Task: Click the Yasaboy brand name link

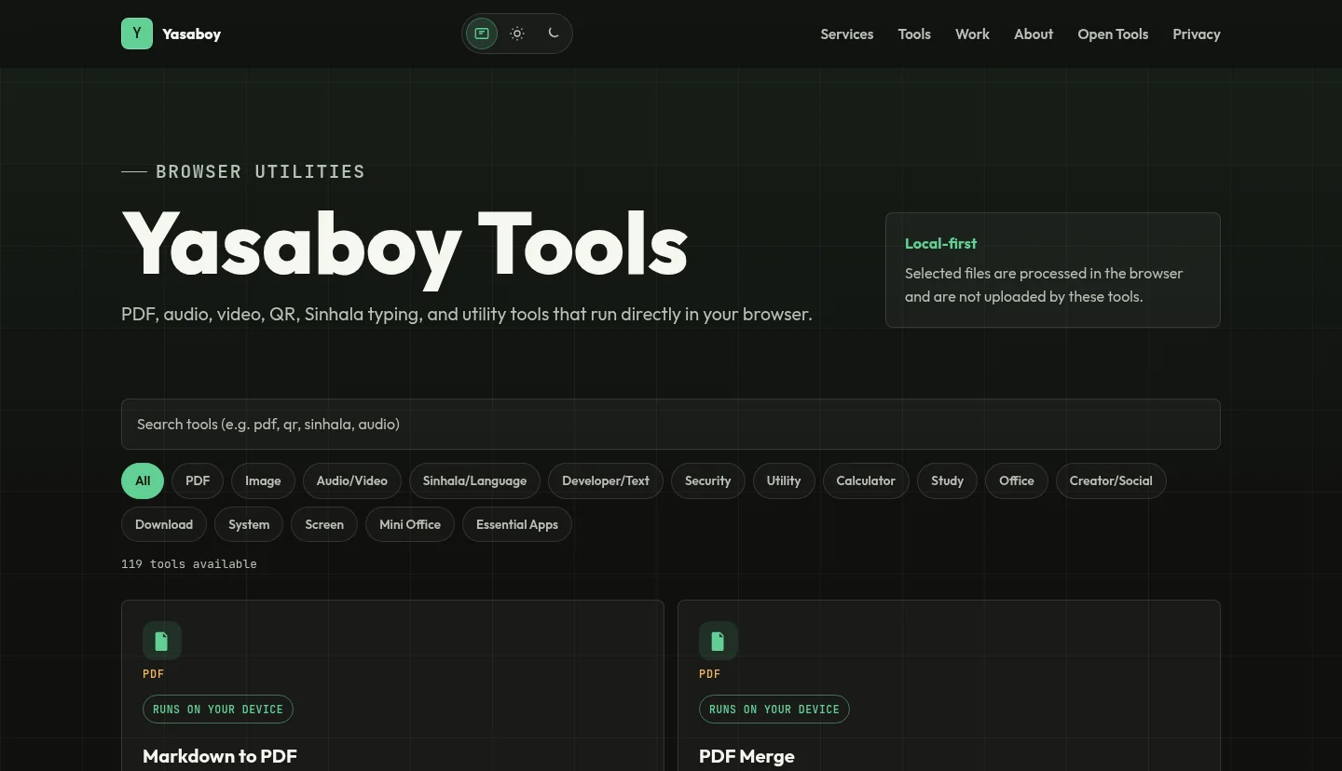Action: click(191, 34)
